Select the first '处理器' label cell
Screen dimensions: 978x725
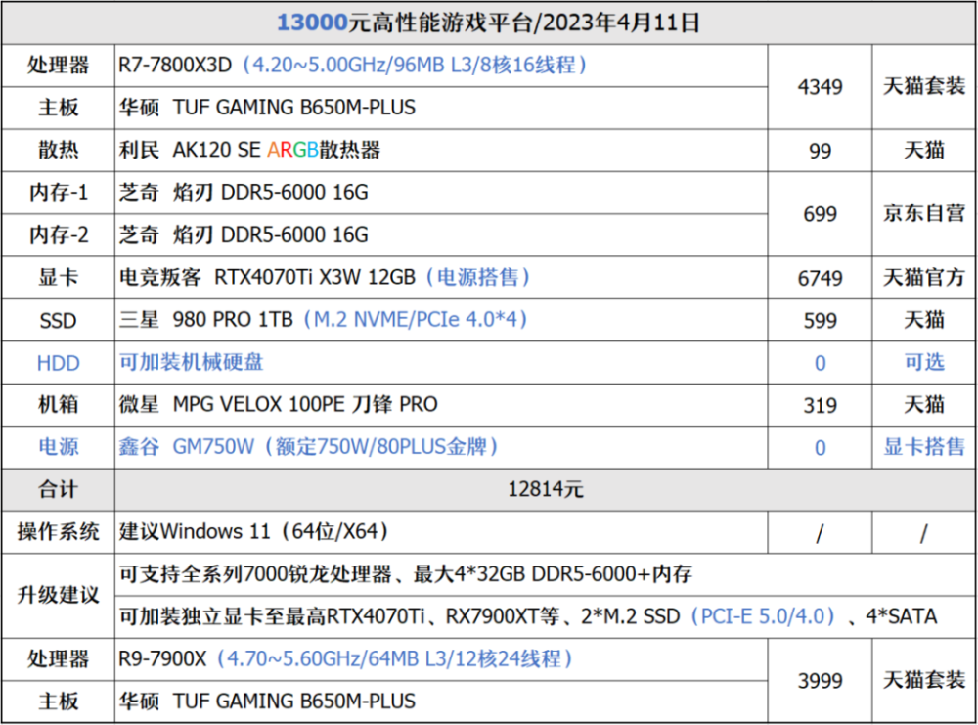click(x=58, y=66)
